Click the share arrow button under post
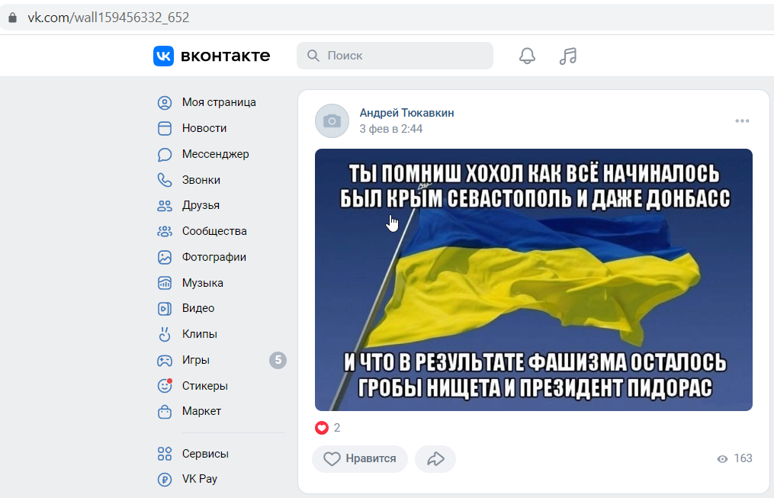 [x=435, y=459]
